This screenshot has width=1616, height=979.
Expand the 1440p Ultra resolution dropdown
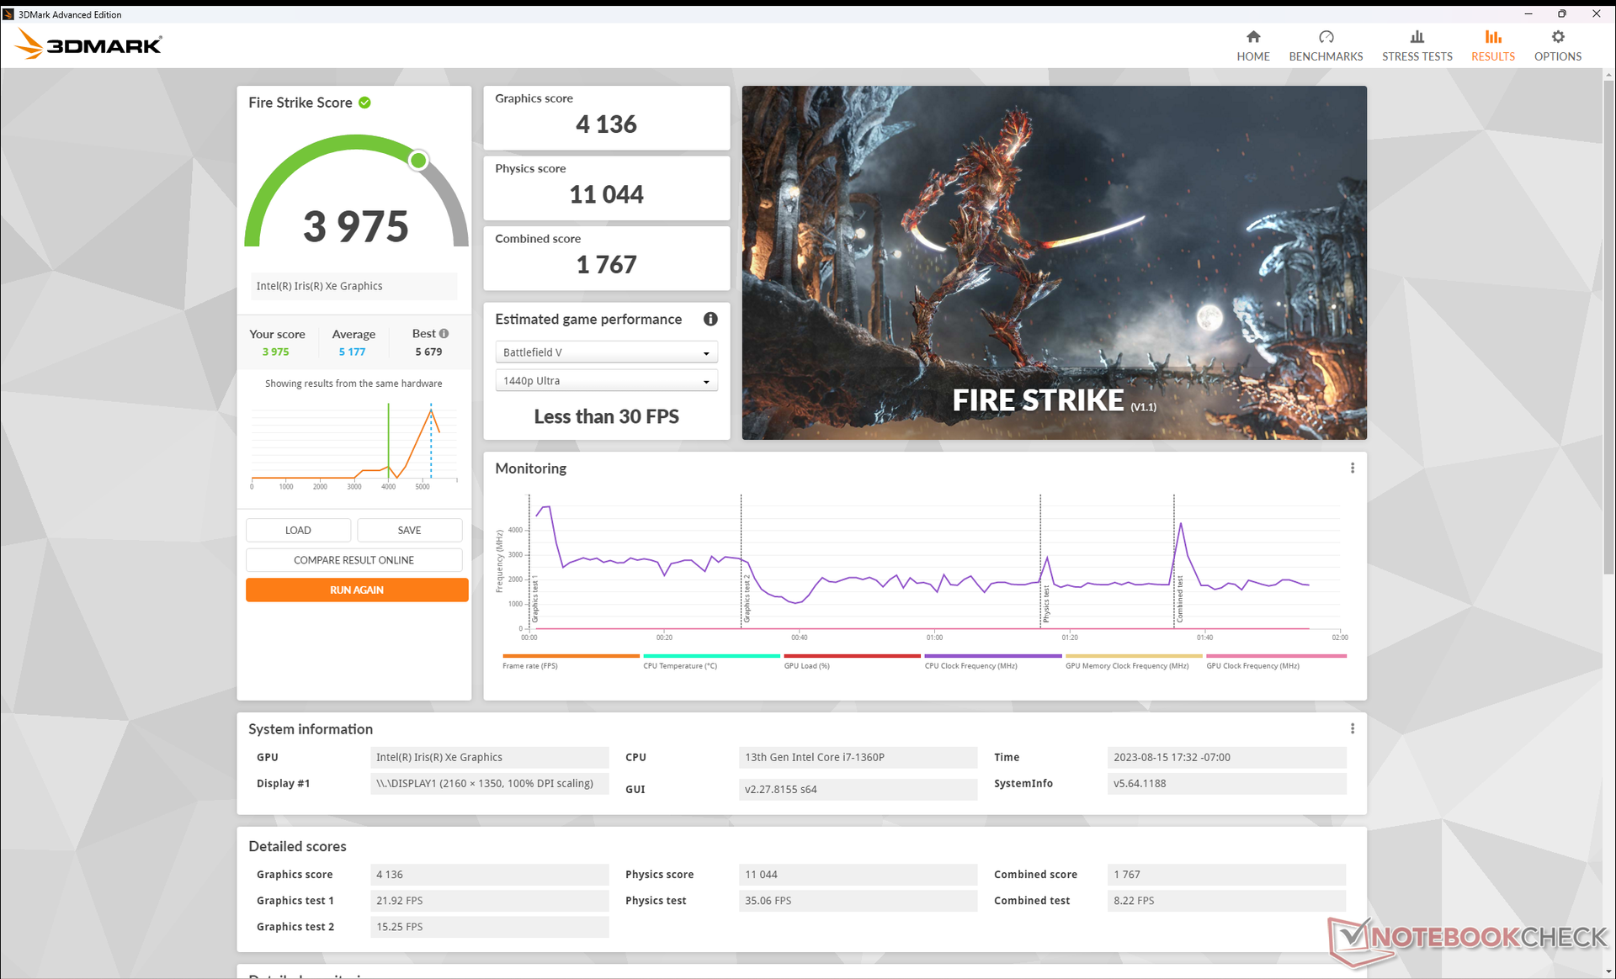pos(606,381)
